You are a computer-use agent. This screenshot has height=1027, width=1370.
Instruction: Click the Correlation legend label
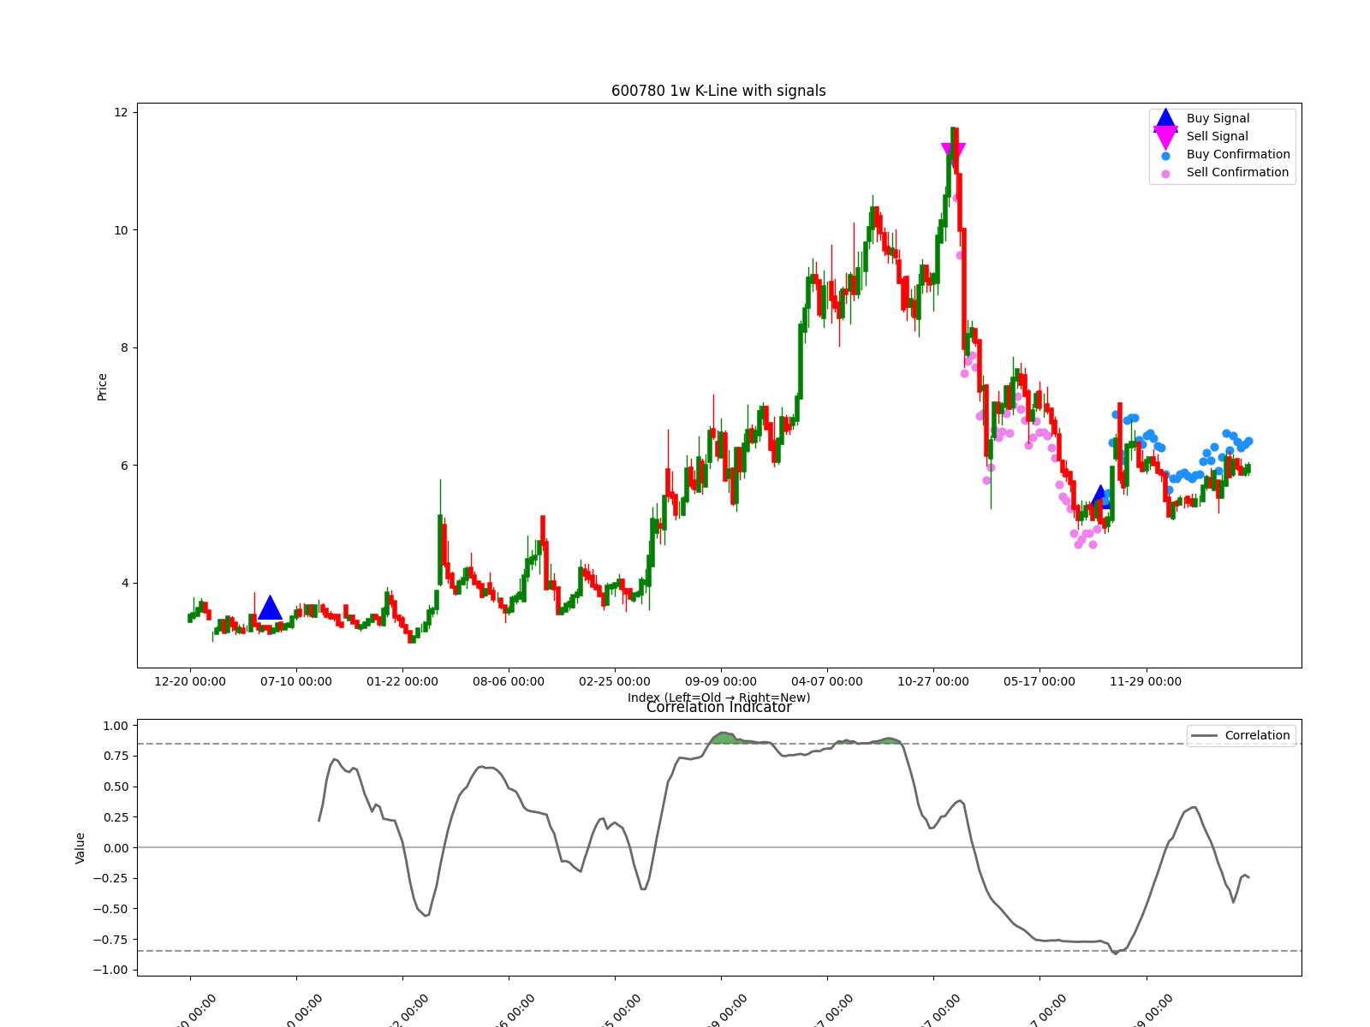[x=1257, y=736]
